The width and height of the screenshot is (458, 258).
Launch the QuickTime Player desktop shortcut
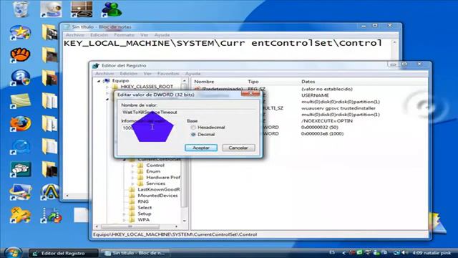tap(20, 146)
